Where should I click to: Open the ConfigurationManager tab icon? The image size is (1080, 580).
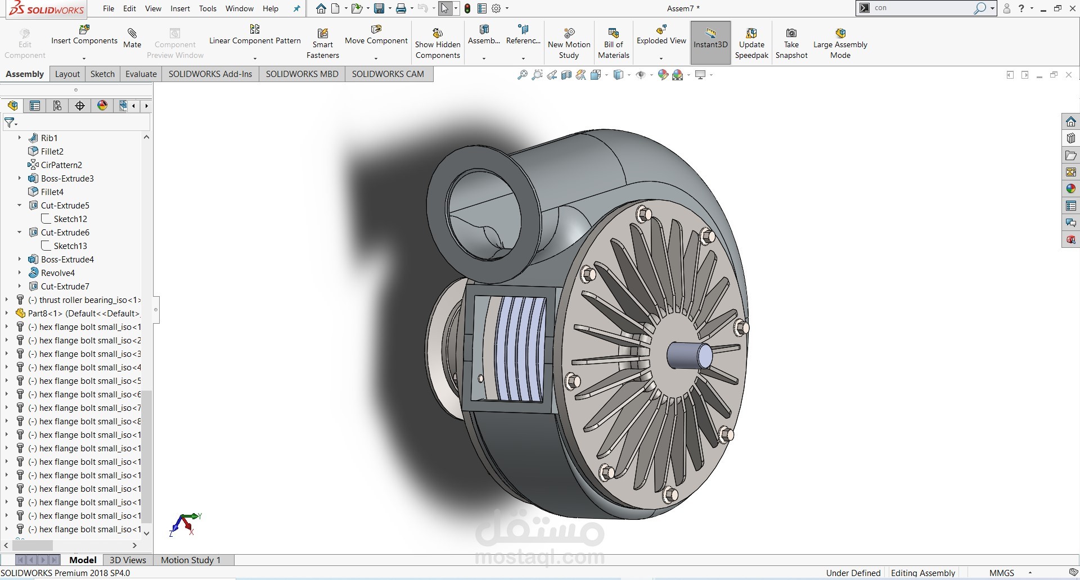(57, 106)
